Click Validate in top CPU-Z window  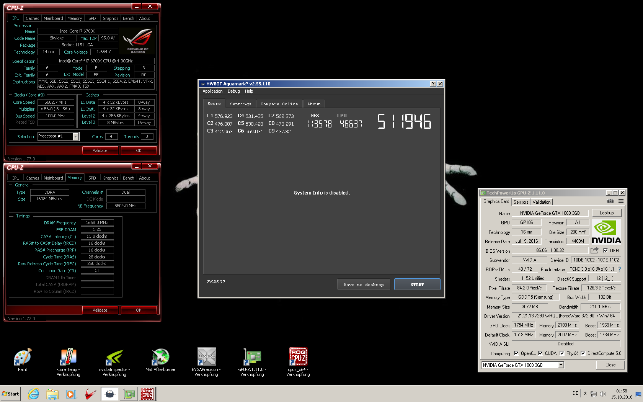click(x=100, y=150)
